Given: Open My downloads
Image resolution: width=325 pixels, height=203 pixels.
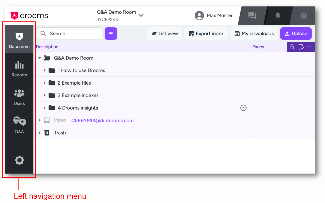Looking at the screenshot, I should point(254,33).
